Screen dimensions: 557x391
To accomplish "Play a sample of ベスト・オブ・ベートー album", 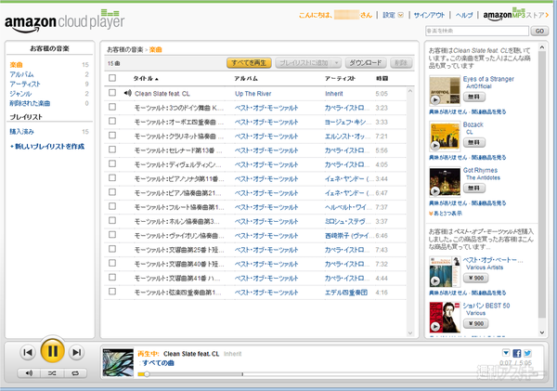I will (x=434, y=280).
